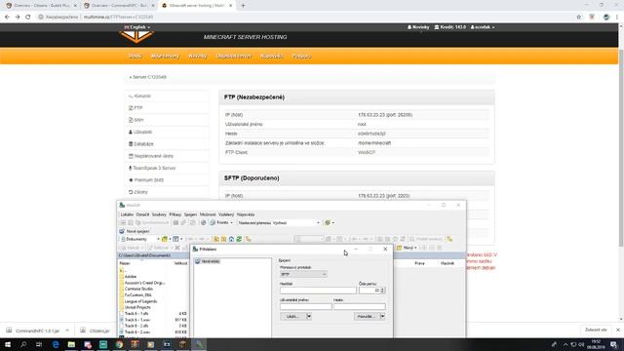The height and width of the screenshot is (351, 624).
Task: Click the Hostitel input field
Action: click(x=318, y=291)
